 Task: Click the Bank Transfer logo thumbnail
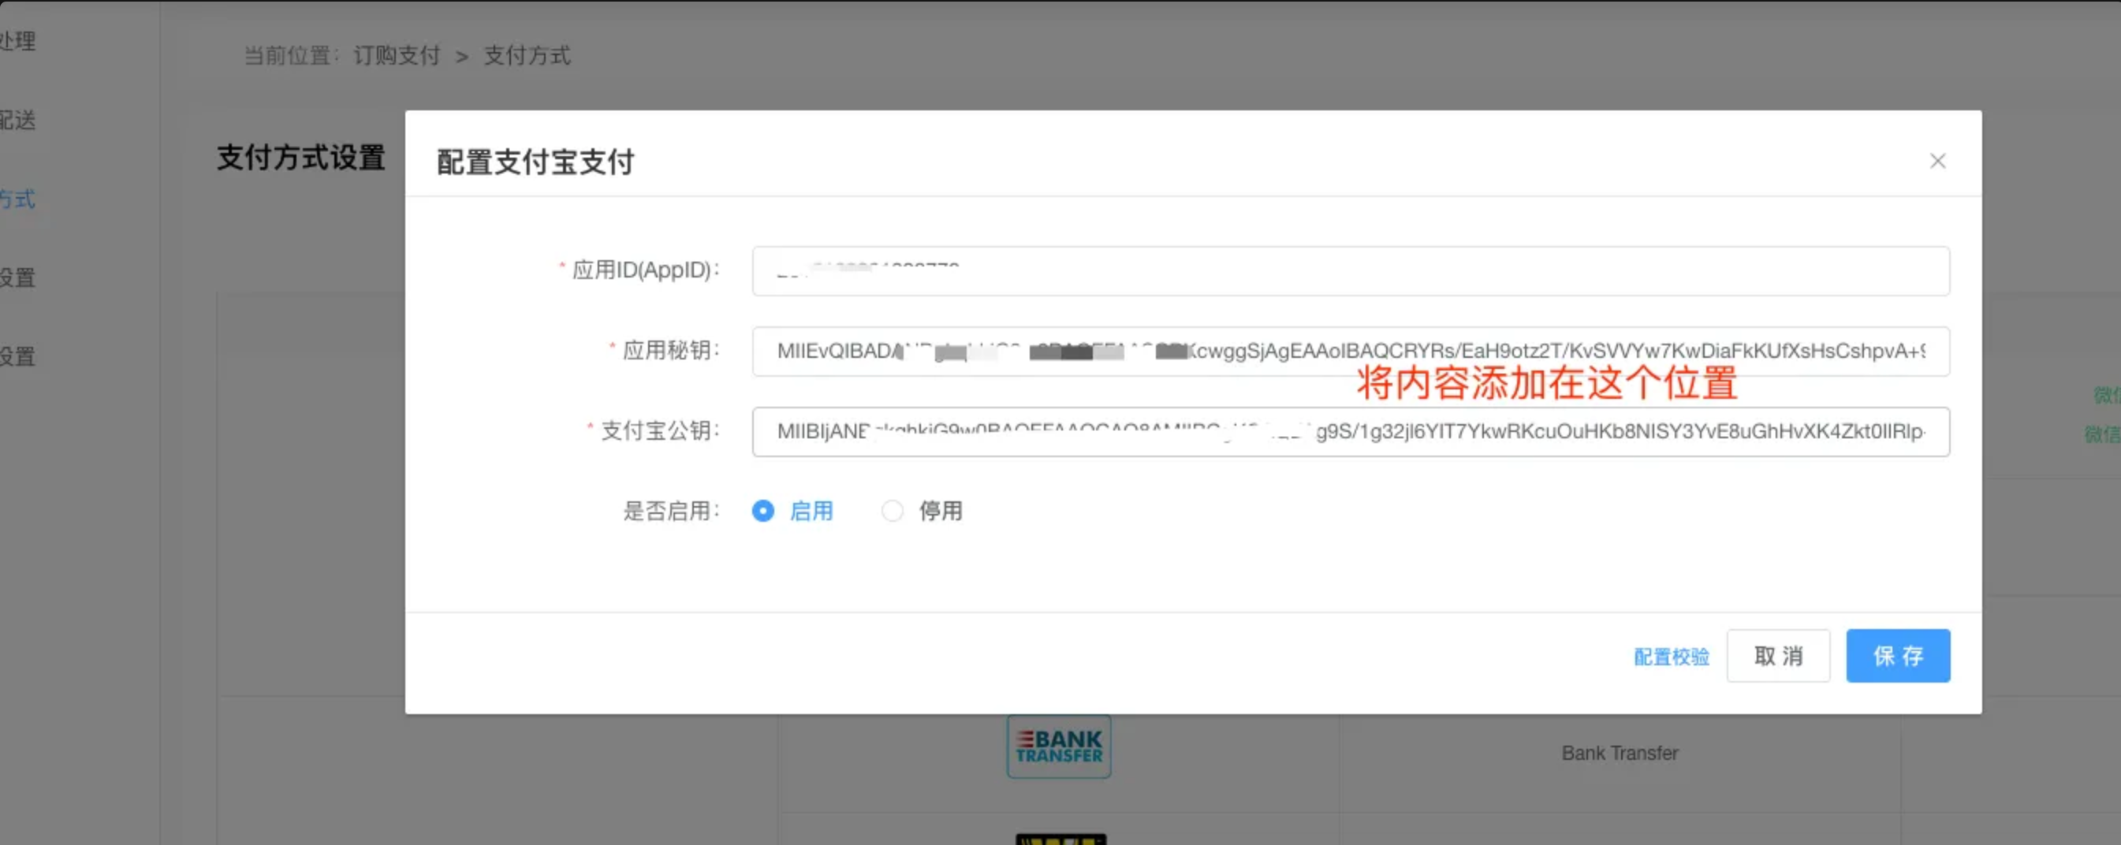pyautogui.click(x=1059, y=746)
